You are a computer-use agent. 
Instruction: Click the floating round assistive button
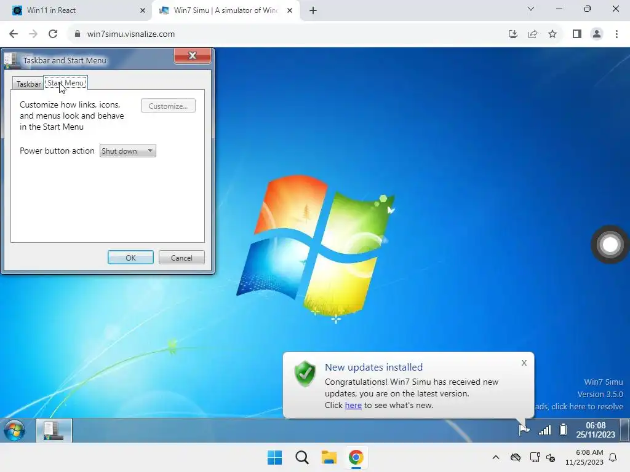click(x=610, y=245)
